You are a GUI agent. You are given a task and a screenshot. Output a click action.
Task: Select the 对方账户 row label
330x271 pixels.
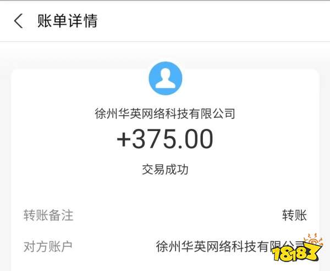[x=48, y=247]
